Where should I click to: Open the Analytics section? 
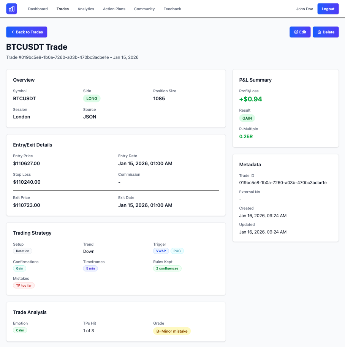tap(86, 9)
